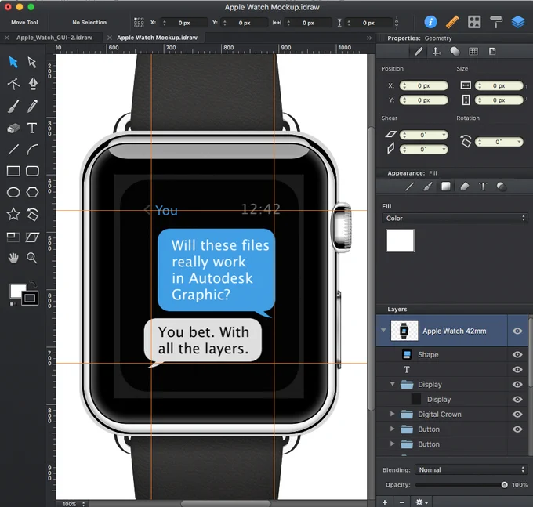Switch Appearance to the Brush icon

coord(427,187)
